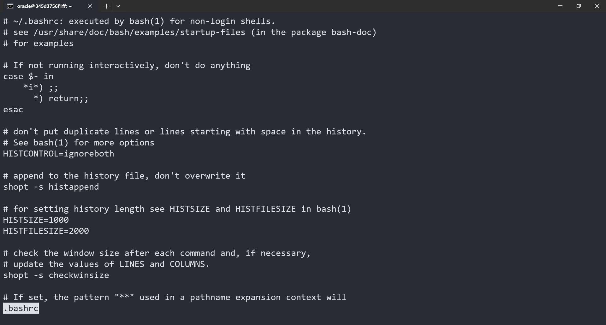Click the esac keyword line

[13, 109]
